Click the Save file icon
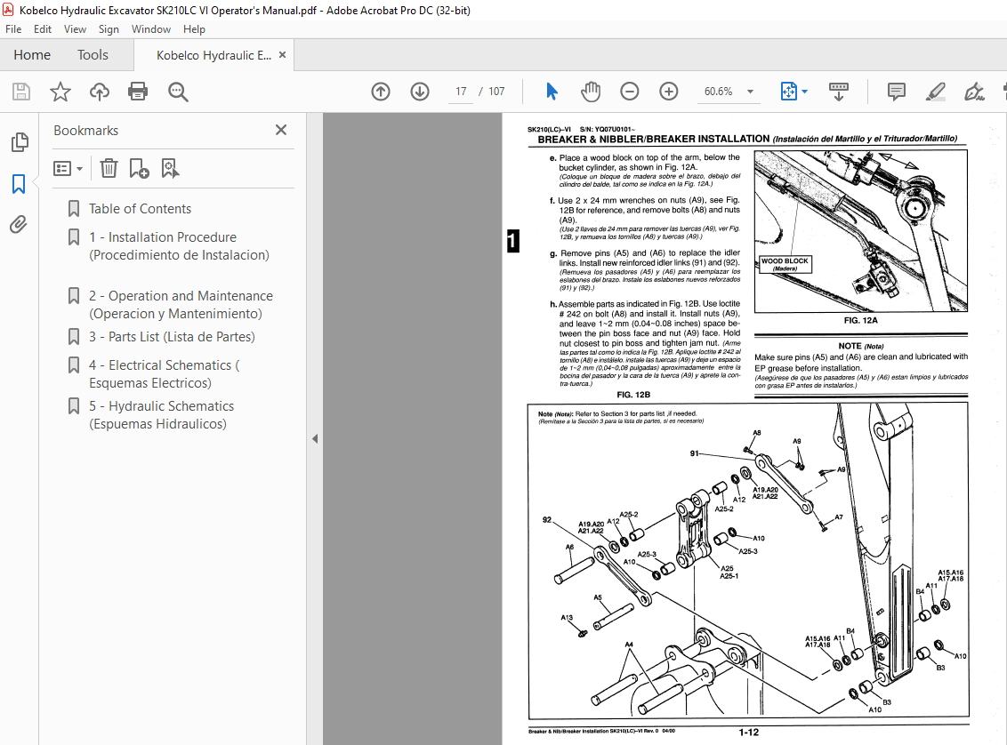Image resolution: width=1007 pixels, height=745 pixels. tap(21, 92)
